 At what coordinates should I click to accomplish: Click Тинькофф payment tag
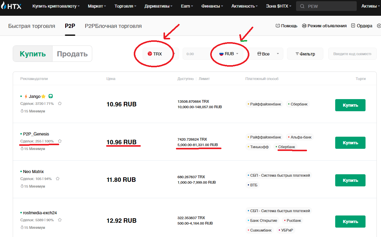point(258,147)
